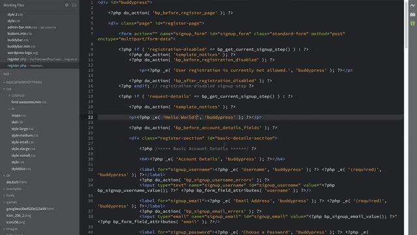This screenshot has width=417, height=235.
Task: Click 'registration-disabled' string on line 9
Action: [x=177, y=50]
